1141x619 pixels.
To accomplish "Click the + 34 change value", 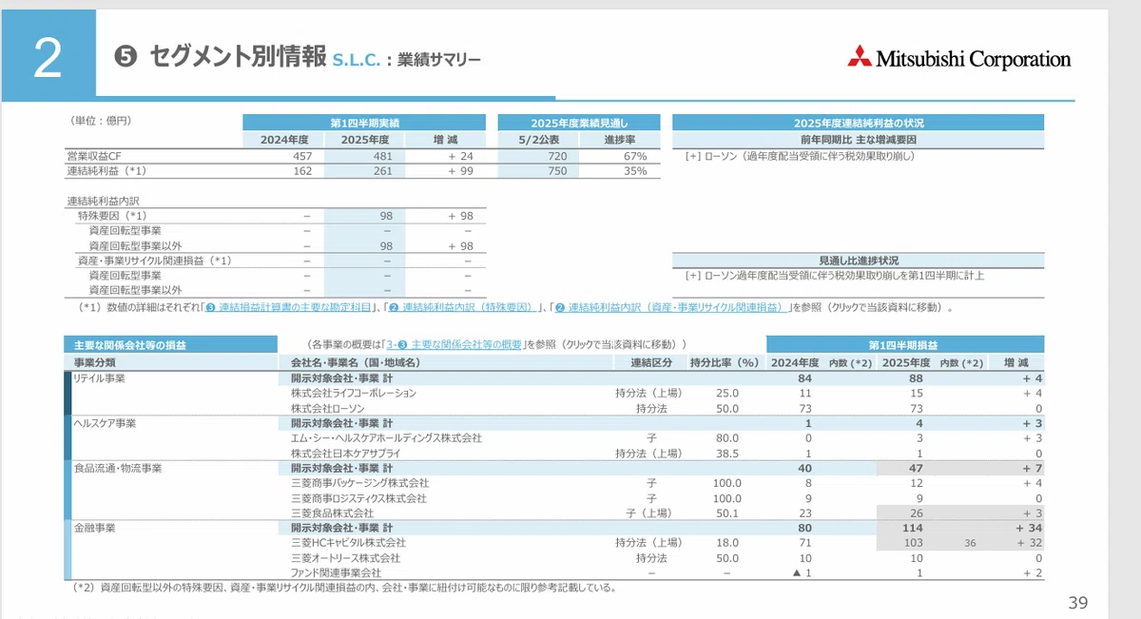I will point(1029,527).
